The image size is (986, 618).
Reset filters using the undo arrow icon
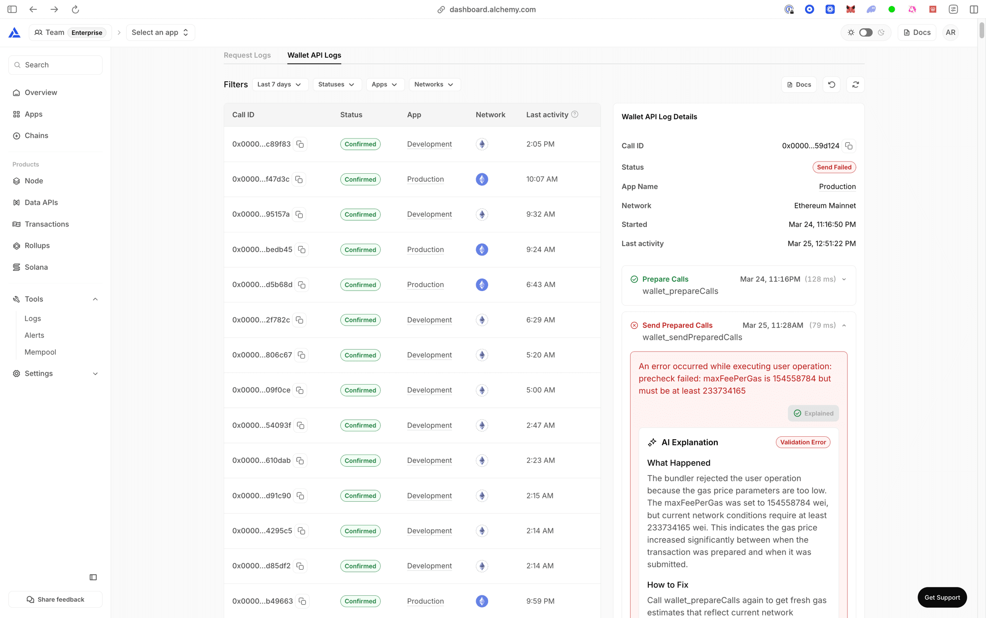point(832,84)
